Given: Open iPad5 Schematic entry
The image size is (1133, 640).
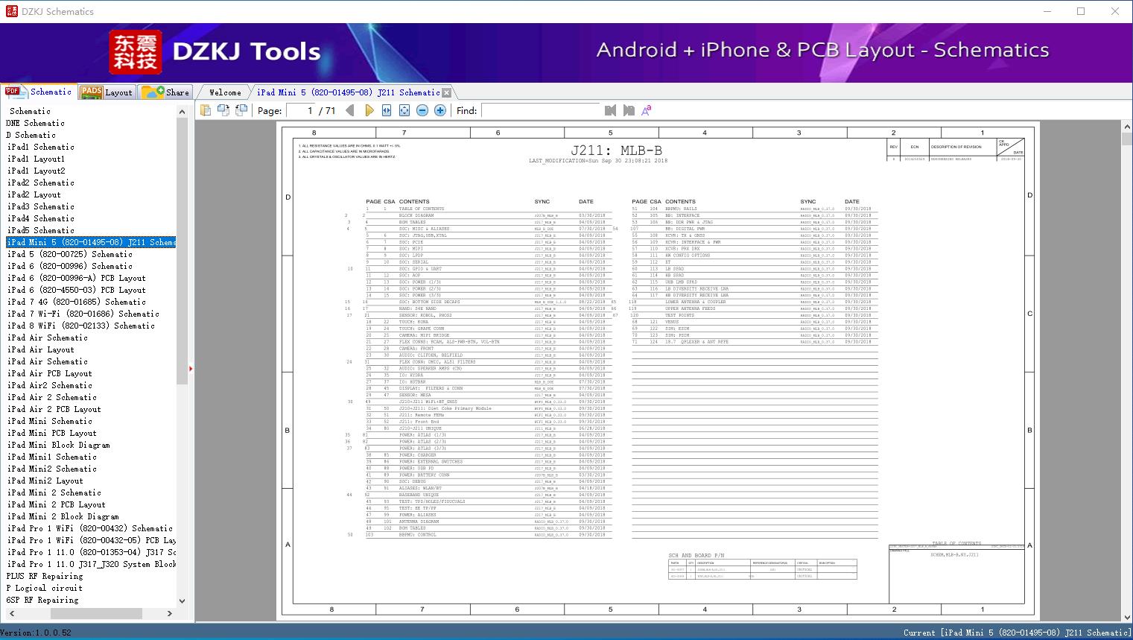Looking at the screenshot, I should pos(41,230).
